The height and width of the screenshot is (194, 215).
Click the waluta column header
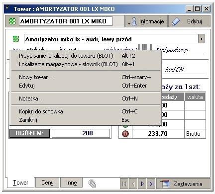[195, 97]
